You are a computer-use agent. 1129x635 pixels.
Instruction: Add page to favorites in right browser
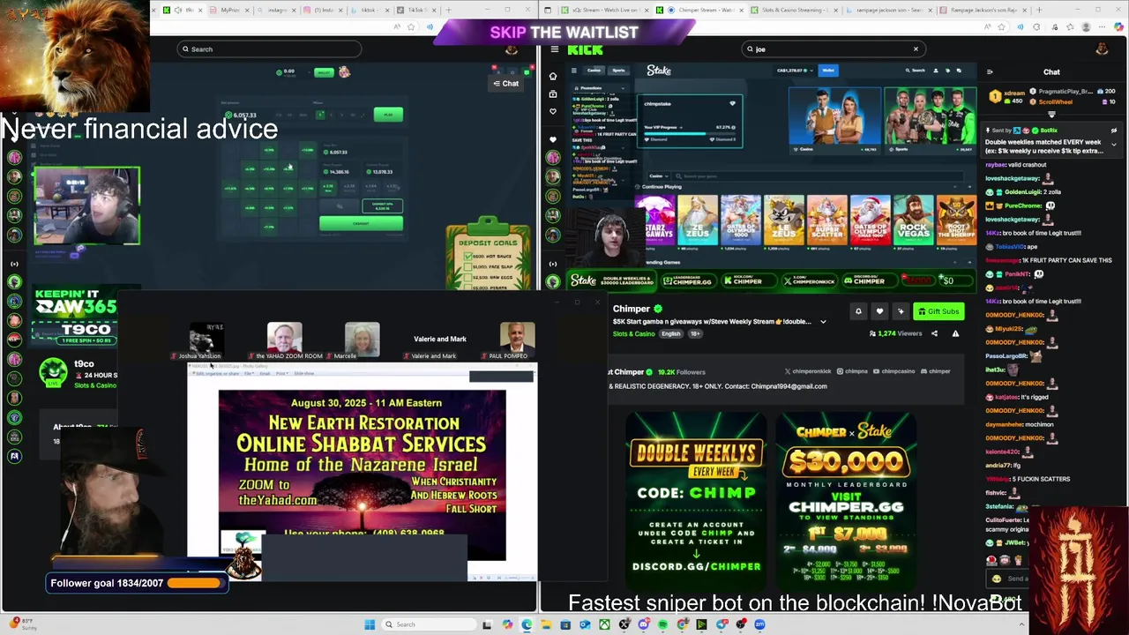click(x=1000, y=26)
